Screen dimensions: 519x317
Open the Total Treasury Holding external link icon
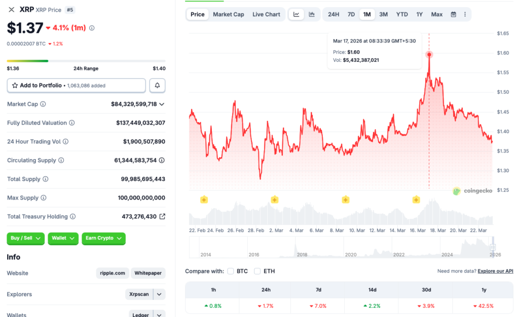click(162, 216)
